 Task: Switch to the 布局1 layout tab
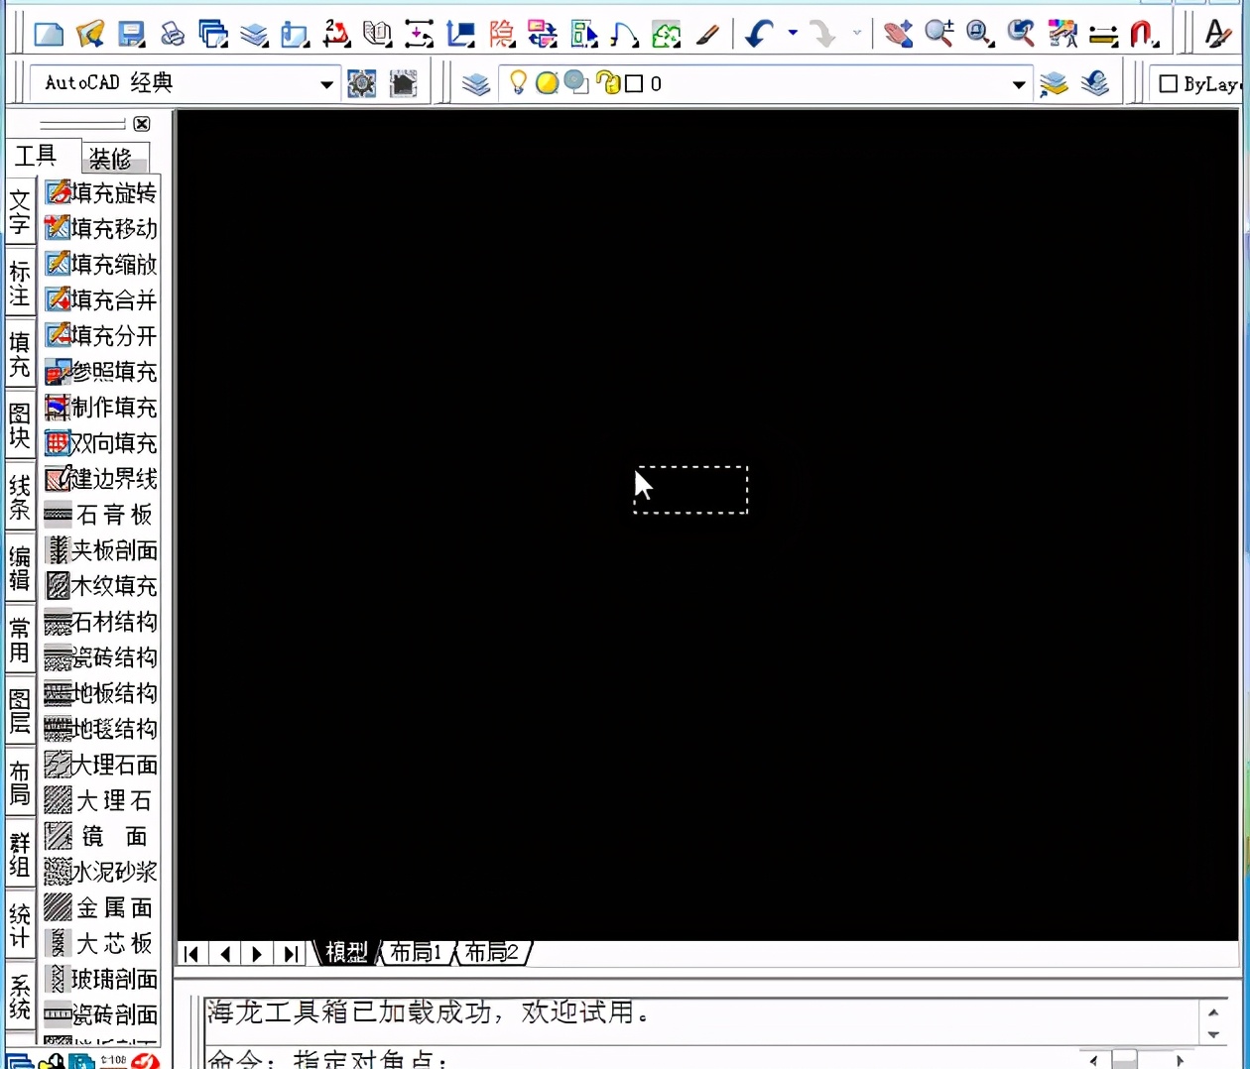[416, 953]
